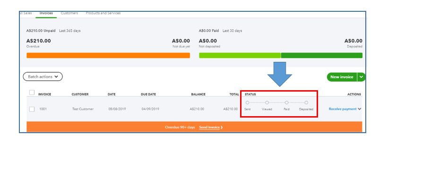The height and width of the screenshot is (178, 422).
Task: Click the Viewed status circle
Action: (x=267, y=103)
